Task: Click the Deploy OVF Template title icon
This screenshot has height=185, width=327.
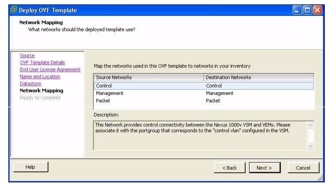Action: [13, 10]
